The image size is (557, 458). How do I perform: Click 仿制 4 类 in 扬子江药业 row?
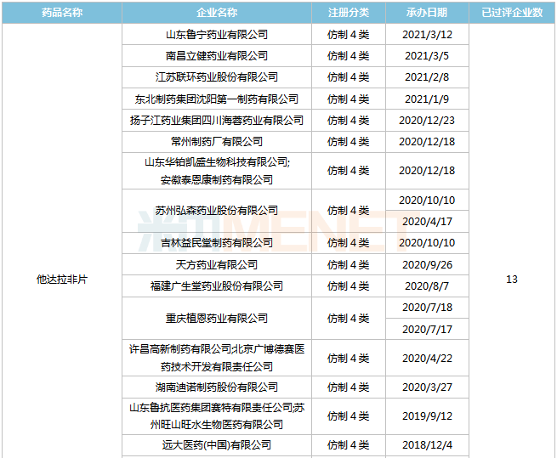pyautogui.click(x=349, y=121)
